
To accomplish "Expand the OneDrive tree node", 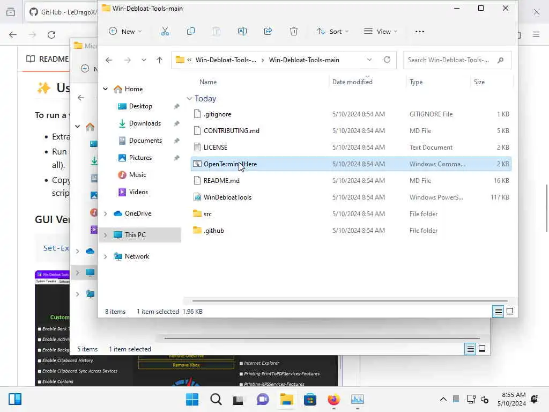I will pos(106,214).
